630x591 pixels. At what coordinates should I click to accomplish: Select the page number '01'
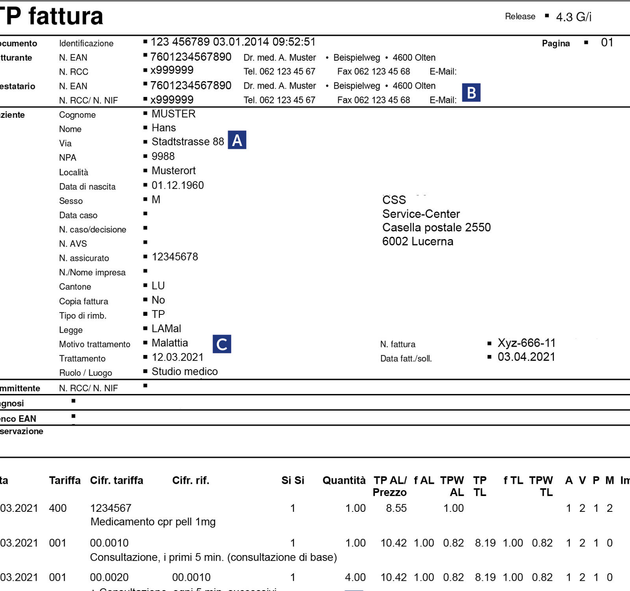click(607, 42)
